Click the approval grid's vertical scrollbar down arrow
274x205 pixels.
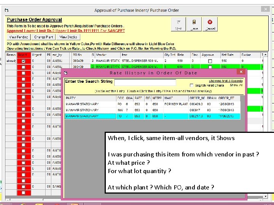click(265, 196)
